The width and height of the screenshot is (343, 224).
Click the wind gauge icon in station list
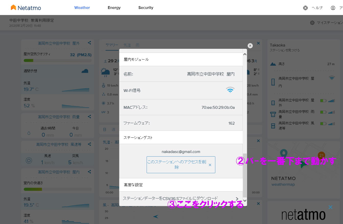coord(273,126)
